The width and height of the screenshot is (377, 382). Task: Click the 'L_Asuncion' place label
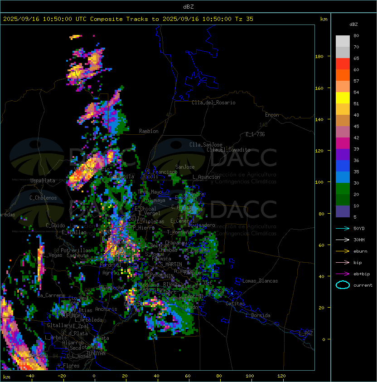point(206,177)
